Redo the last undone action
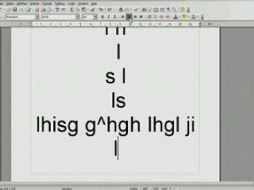 click(110, 10)
